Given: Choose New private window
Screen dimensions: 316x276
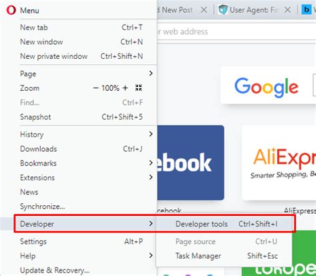Looking at the screenshot, I should [81, 56].
